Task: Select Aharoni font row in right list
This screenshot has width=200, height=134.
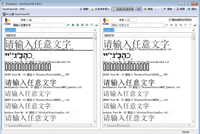Action: (x=147, y=57)
